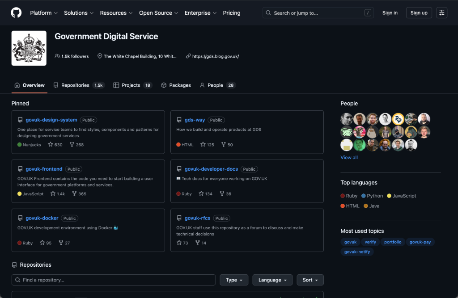The height and width of the screenshot is (298, 458).
Task: Click the Government Digital Service crest avatar
Action: 29,48
